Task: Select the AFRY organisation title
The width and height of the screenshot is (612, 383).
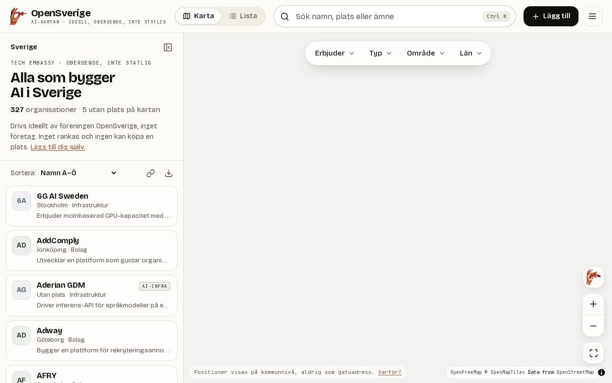Action: coord(47,376)
